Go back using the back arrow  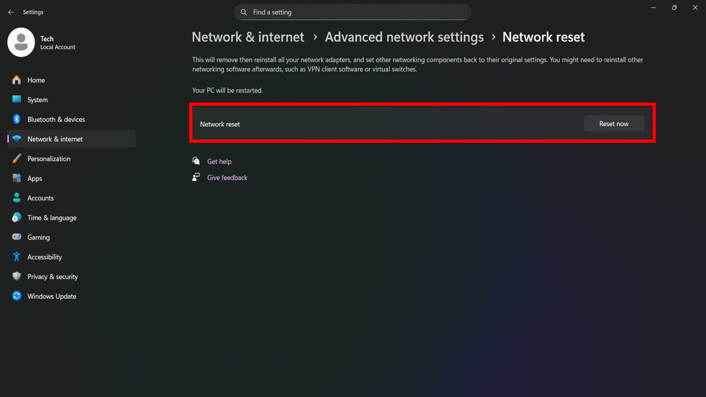[11, 12]
